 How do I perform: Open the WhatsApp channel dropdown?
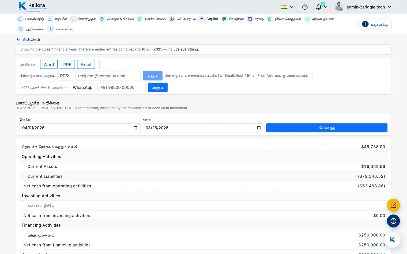point(83,87)
